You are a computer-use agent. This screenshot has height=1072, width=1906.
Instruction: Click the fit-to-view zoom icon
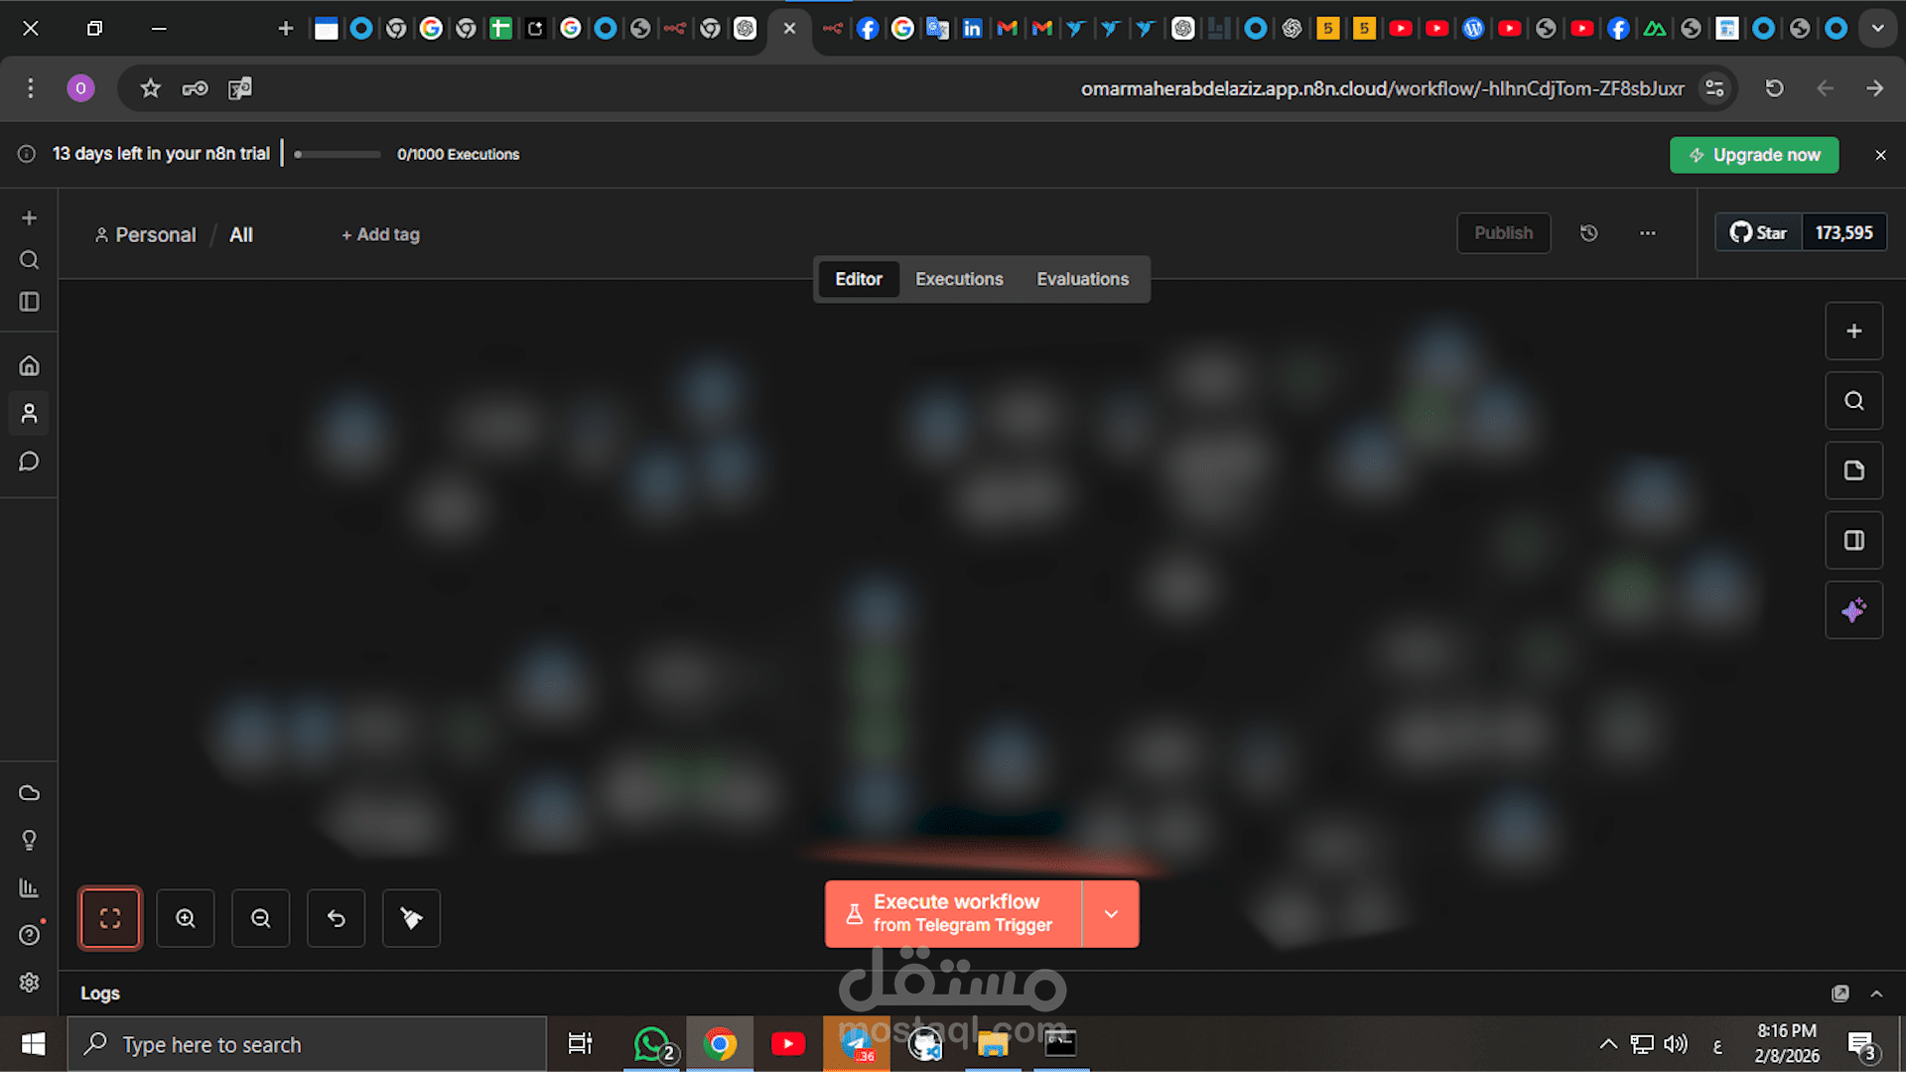(110, 918)
